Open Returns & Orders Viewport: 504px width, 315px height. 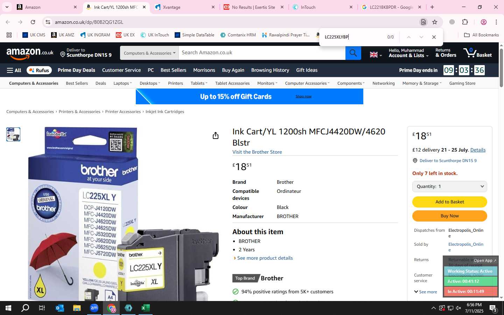point(446,53)
